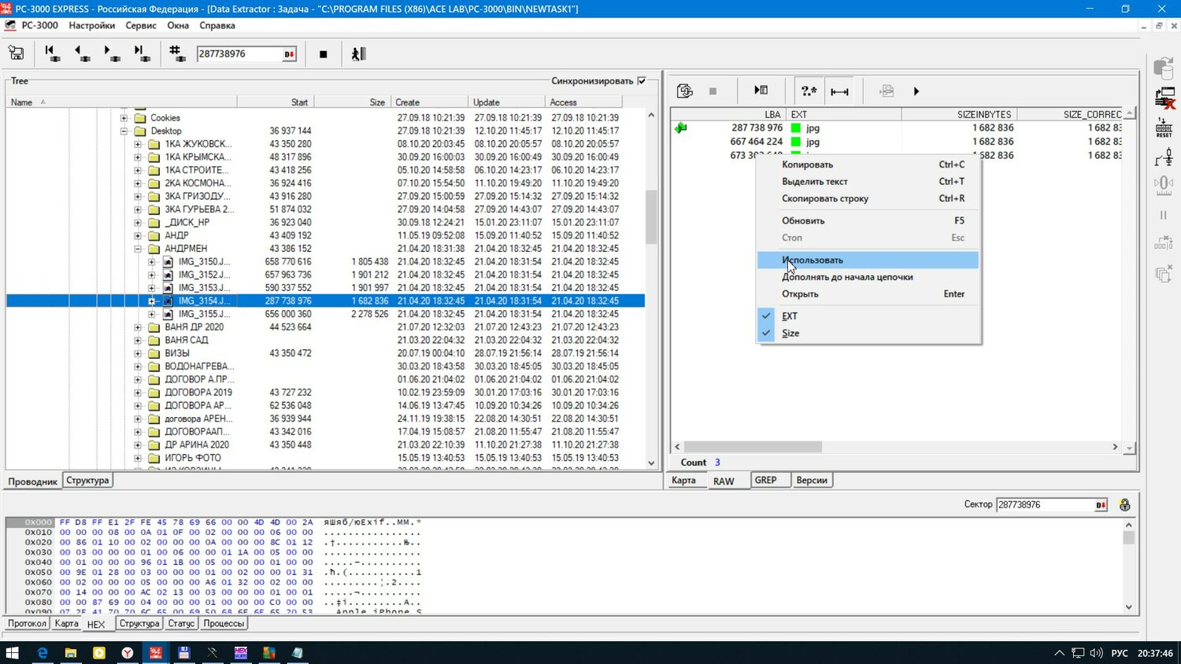Switch to the Протокол tab

(28, 623)
